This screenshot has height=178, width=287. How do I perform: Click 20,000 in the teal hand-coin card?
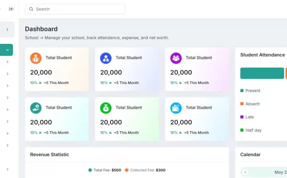(41, 122)
